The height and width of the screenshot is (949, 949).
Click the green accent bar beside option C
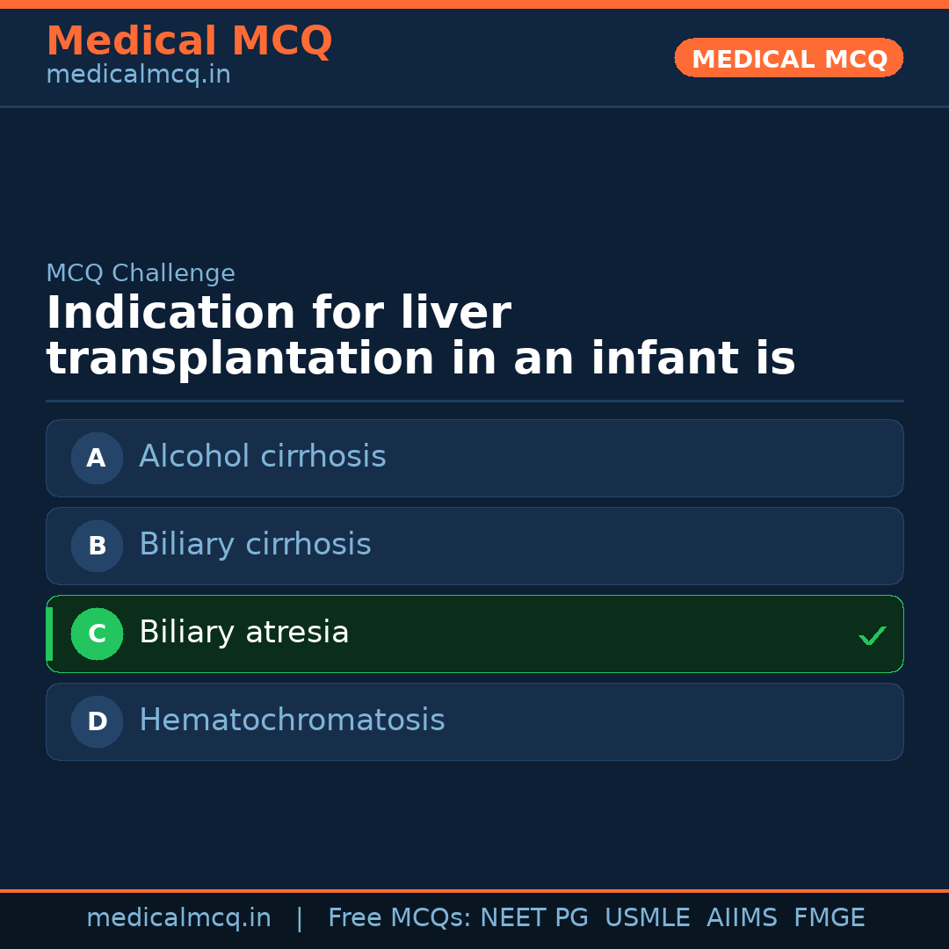(49, 634)
